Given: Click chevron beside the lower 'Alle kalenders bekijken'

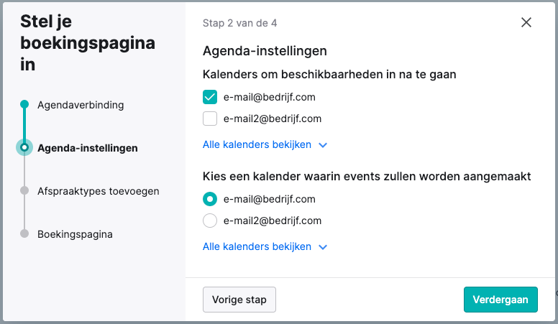Looking at the screenshot, I should [323, 247].
